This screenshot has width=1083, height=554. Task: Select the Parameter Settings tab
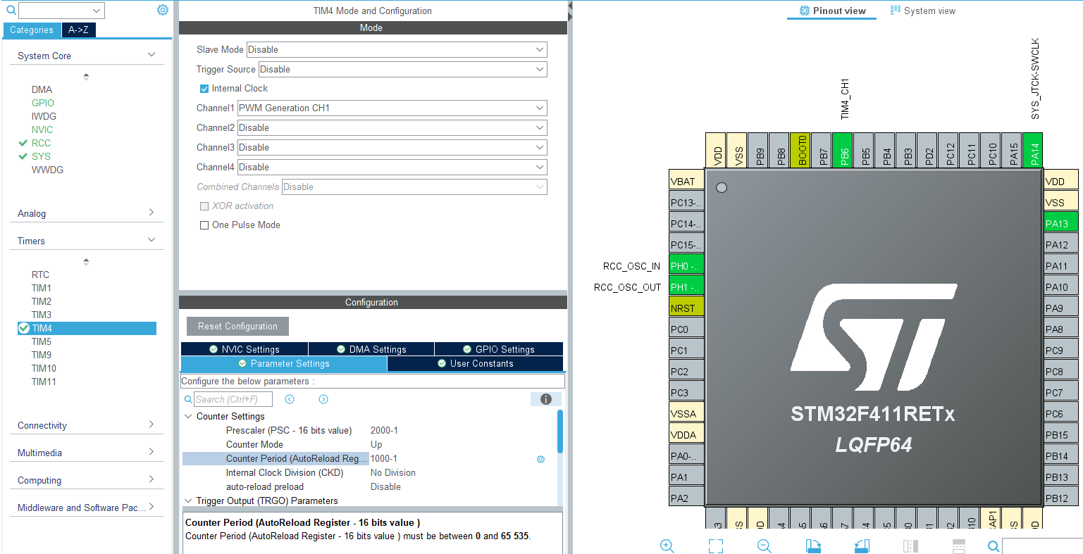point(284,364)
